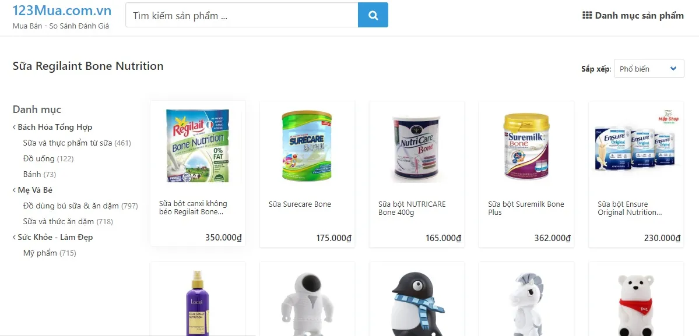This screenshot has width=699, height=336.
Task: Select the Đồ uống category
Action: (48, 158)
